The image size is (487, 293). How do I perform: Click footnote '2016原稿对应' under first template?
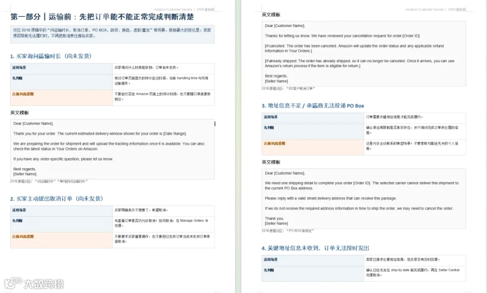49,181
